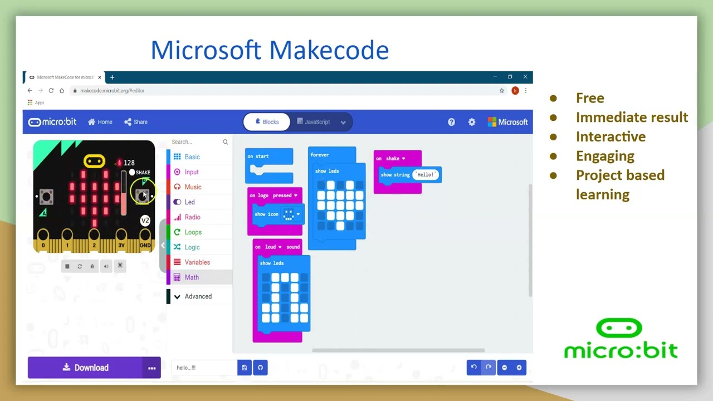Image resolution: width=713 pixels, height=401 pixels.
Task: Edit the Hello! string value
Action: (426, 175)
